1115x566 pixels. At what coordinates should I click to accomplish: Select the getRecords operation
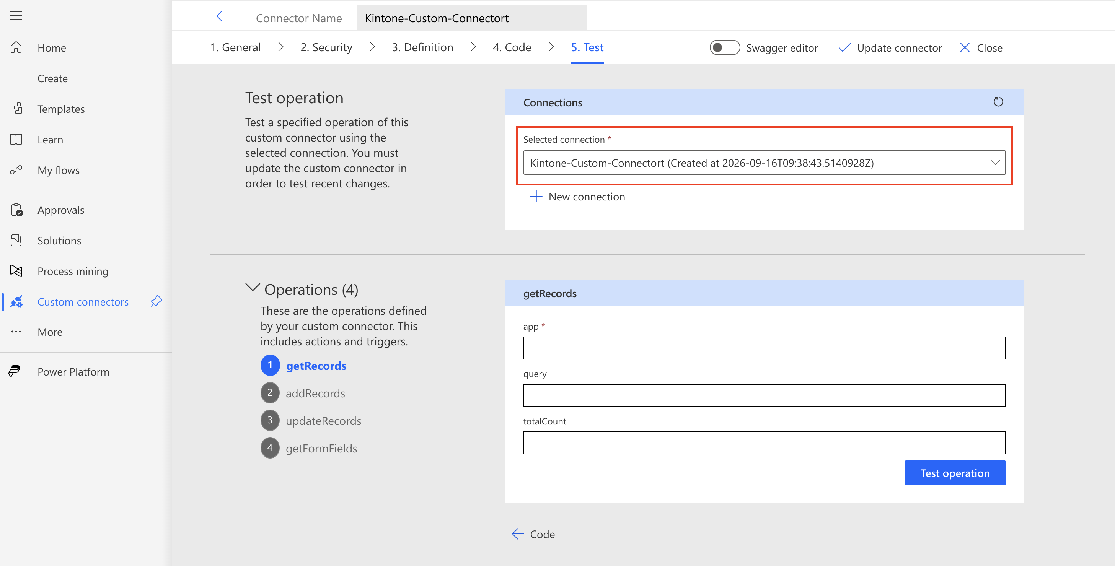click(x=303, y=366)
